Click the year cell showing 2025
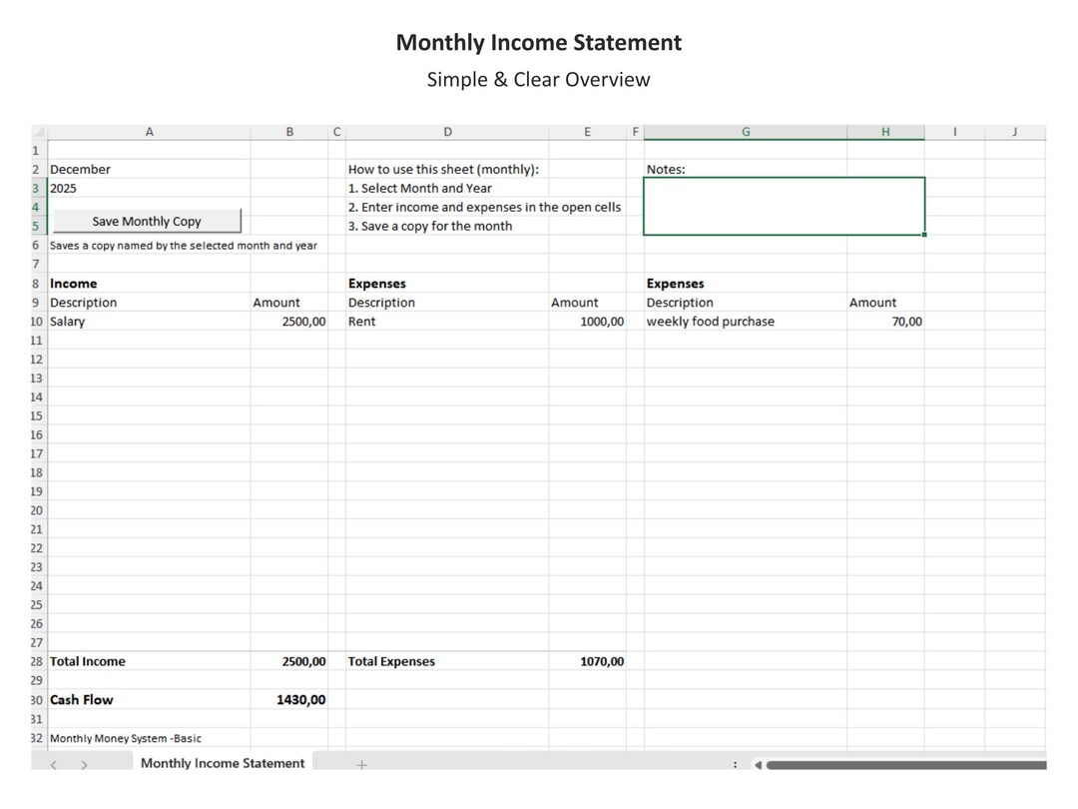1078x809 pixels. (149, 189)
